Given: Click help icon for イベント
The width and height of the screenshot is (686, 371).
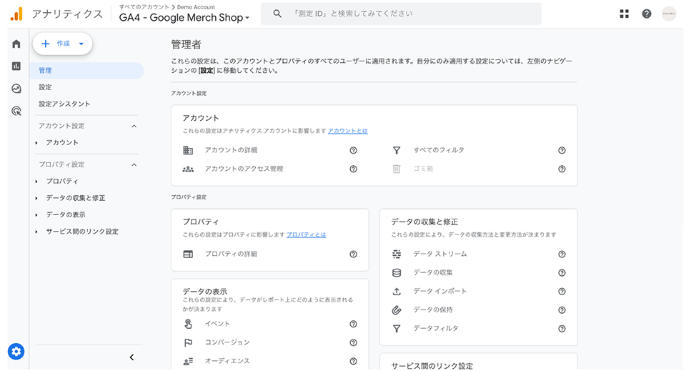Looking at the screenshot, I should pos(354,325).
